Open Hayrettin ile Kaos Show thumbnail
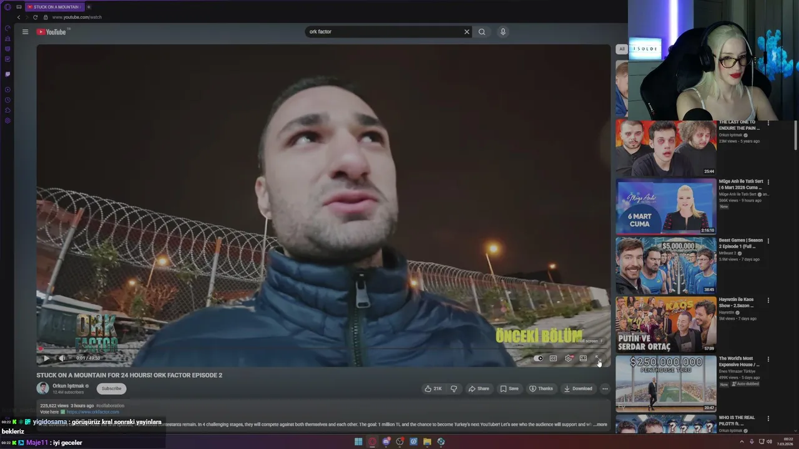This screenshot has height=449, width=799. point(666,324)
